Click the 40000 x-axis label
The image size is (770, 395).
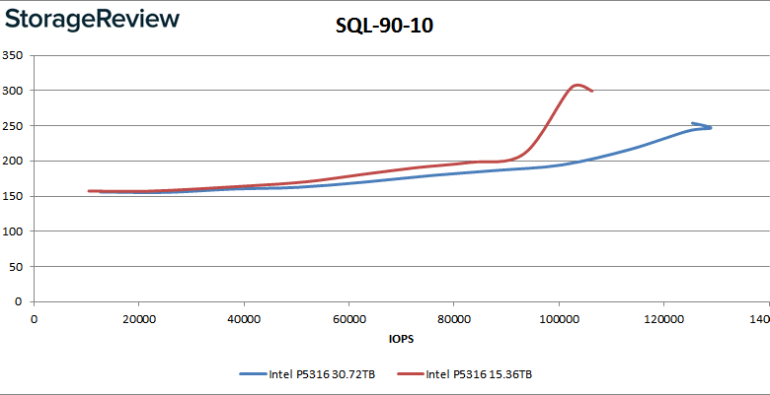tap(244, 319)
